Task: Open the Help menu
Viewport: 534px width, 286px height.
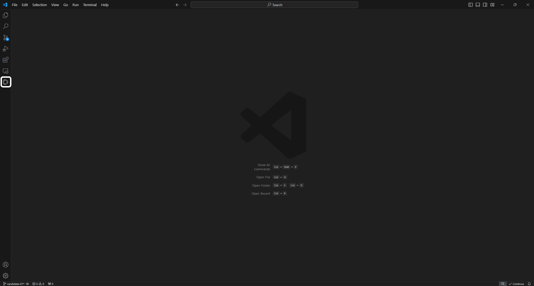Action: [105, 5]
